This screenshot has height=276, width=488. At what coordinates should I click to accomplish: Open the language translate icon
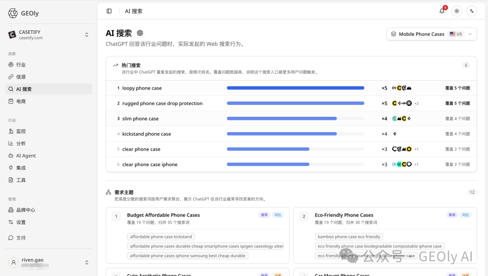click(472, 11)
